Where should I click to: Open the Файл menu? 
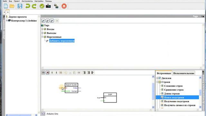tap(5, 1)
